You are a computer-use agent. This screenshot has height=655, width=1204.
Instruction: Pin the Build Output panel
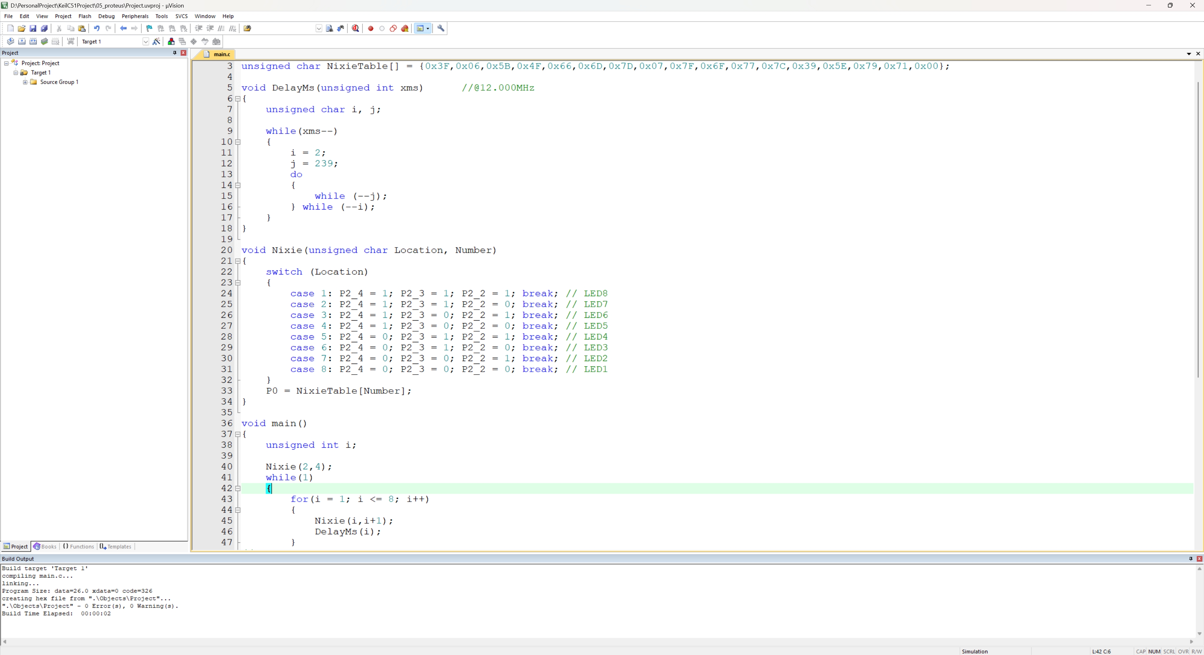(x=1191, y=559)
